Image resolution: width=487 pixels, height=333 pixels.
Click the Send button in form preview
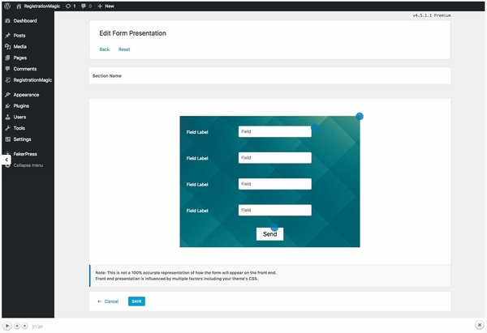coord(269,234)
